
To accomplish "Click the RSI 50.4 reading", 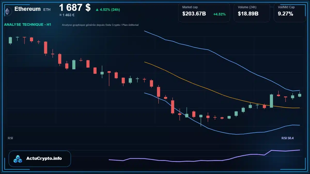I will click(x=288, y=138).
